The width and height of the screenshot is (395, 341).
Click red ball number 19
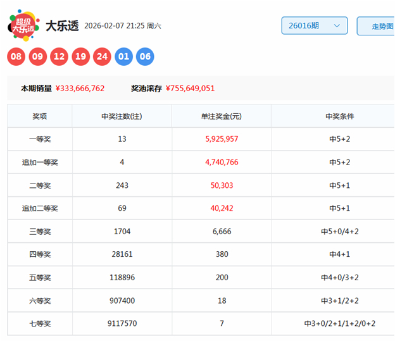coord(80,56)
